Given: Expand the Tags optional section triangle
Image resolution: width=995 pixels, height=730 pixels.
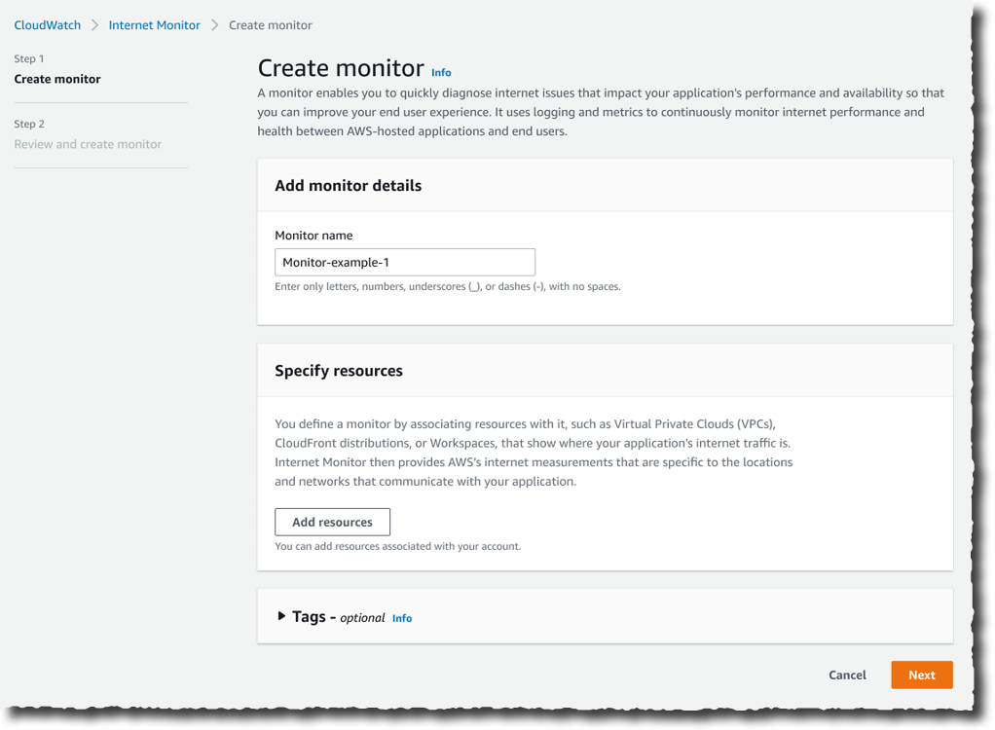Looking at the screenshot, I should 281,616.
